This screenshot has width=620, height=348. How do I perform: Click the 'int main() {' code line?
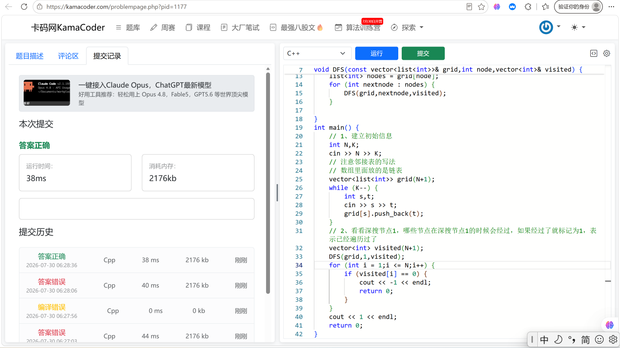coord(336,127)
